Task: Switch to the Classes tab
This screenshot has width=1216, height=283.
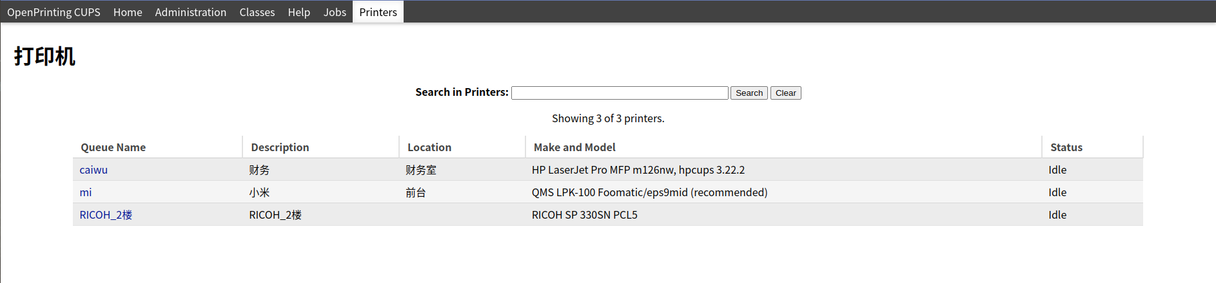Action: [257, 12]
